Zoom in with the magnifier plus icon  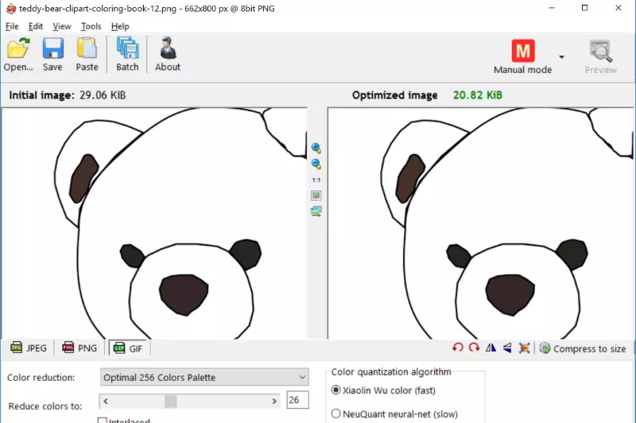pyautogui.click(x=316, y=148)
